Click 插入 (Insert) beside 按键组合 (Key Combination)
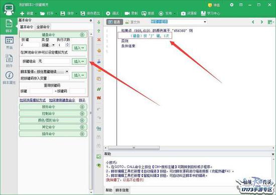276x195 pixels. pos(79,61)
